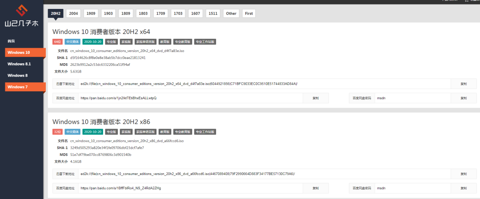This screenshot has height=199, width=480.
Task: Copy the x86 Baidu pan password
Action: pos(464,188)
